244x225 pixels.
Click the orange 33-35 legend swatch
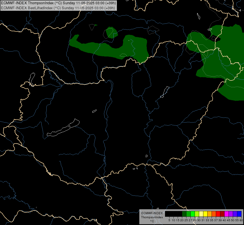point(210,214)
